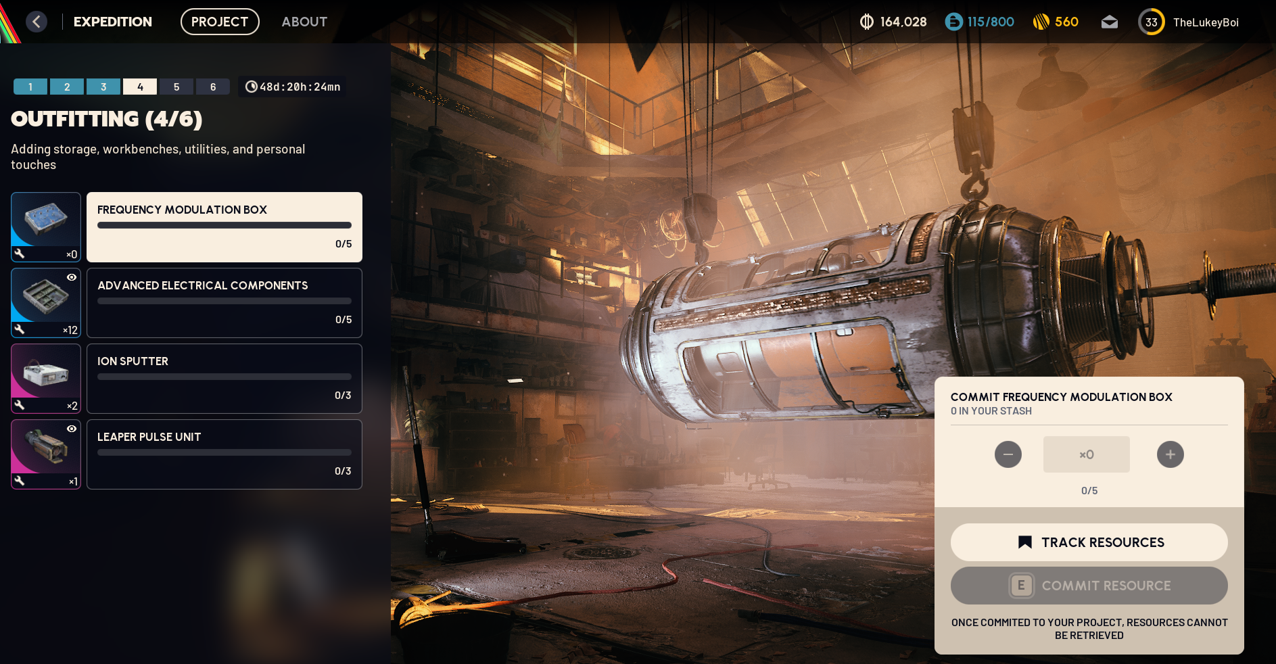Click the Advanced Electrical Components item thumbnail
This screenshot has width=1276, height=664.
pos(46,303)
